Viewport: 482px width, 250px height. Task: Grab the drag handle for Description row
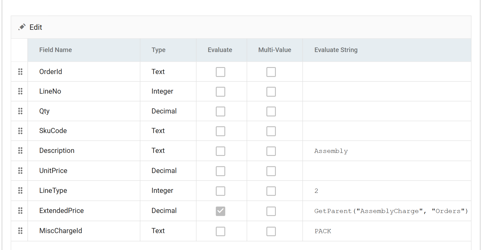tap(20, 150)
